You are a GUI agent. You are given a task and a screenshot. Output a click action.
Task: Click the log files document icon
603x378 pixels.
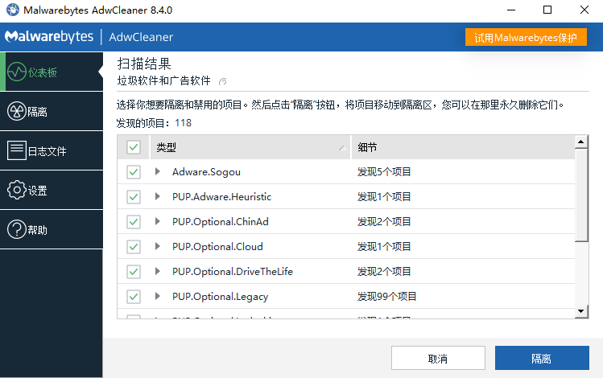pos(16,150)
